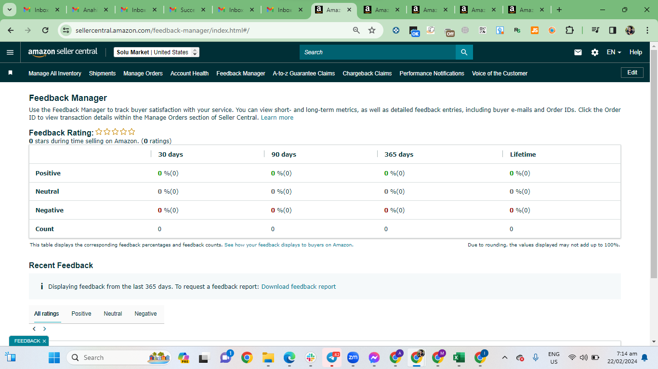Go to next feedback page chevron
This screenshot has height=369, width=658.
[45, 329]
